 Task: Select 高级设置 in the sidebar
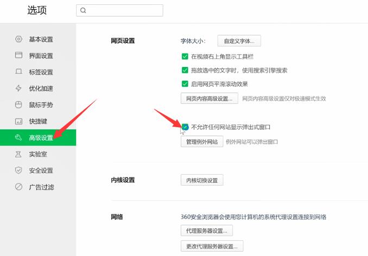[x=38, y=137]
